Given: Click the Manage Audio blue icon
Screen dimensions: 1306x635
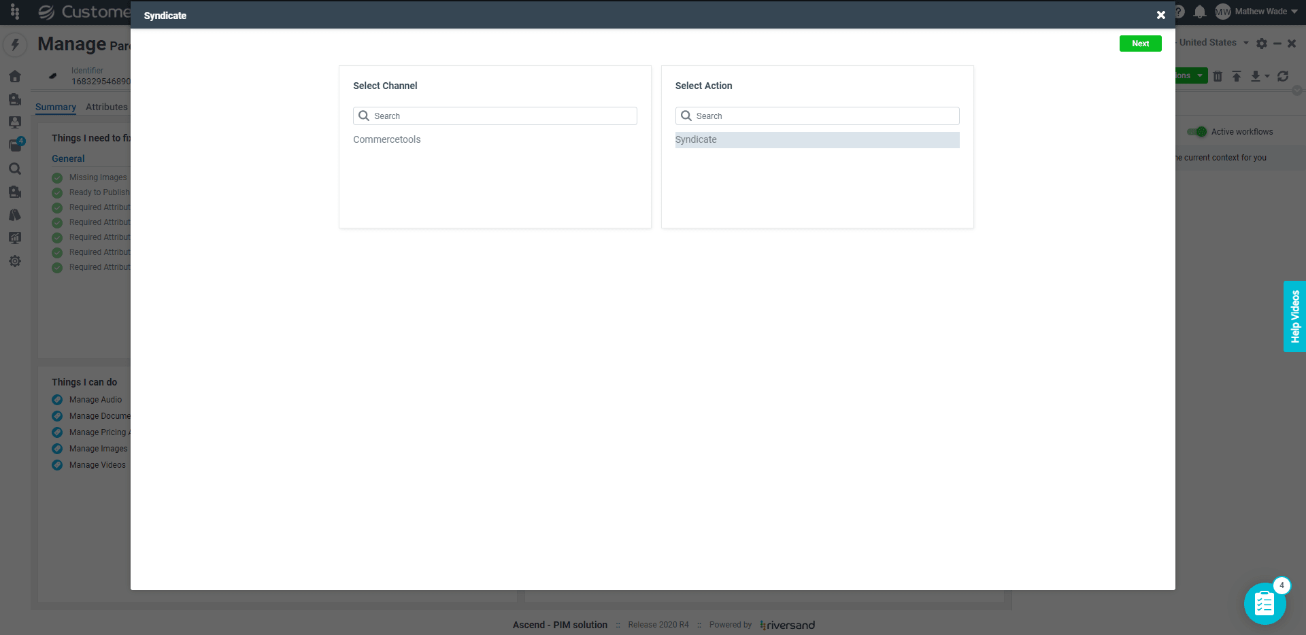Looking at the screenshot, I should [57, 400].
